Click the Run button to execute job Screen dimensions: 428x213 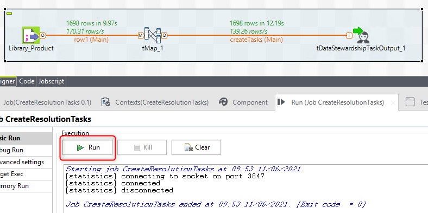point(87,147)
